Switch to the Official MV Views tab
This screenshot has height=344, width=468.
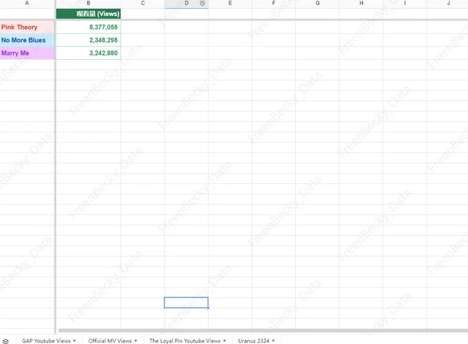(110, 341)
